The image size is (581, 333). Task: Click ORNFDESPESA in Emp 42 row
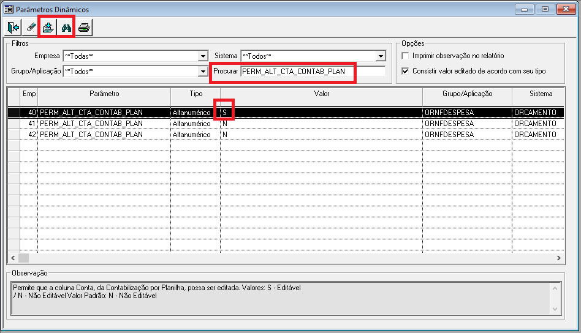[467, 135]
